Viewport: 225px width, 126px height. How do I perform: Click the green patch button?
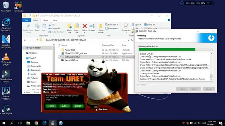(78, 106)
